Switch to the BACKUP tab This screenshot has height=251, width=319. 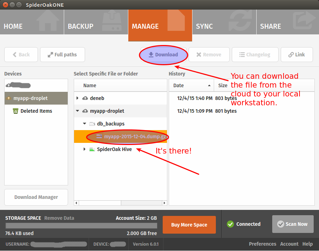pos(96,22)
